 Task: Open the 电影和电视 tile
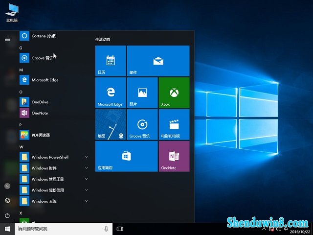pyautogui.click(x=174, y=124)
